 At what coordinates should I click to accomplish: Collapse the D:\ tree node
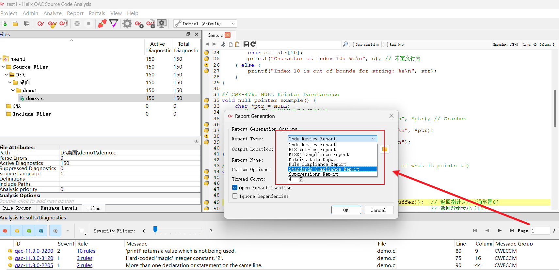(6, 74)
